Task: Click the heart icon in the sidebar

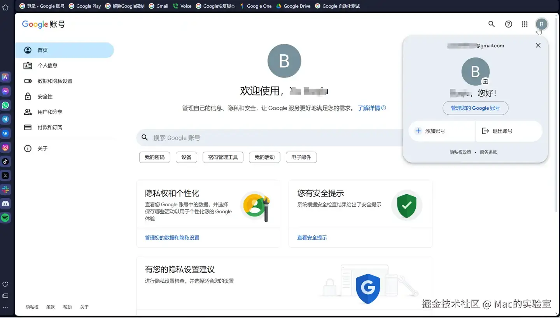Action: tap(5, 284)
